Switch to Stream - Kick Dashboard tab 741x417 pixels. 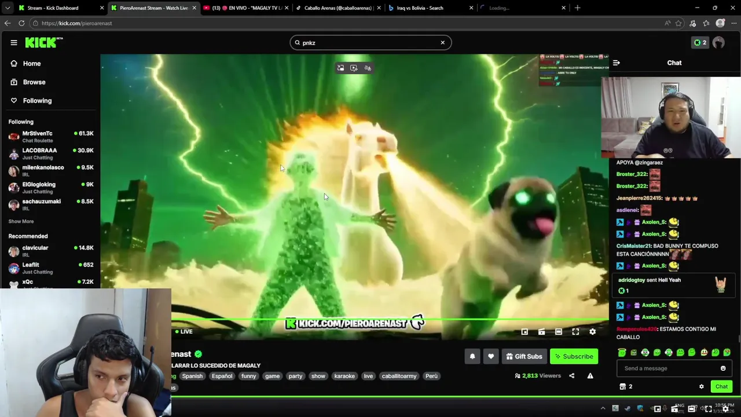(61, 8)
